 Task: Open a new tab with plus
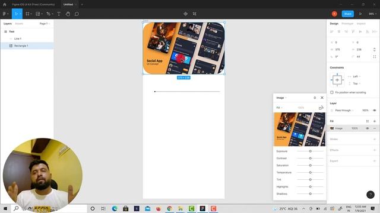(82, 4)
